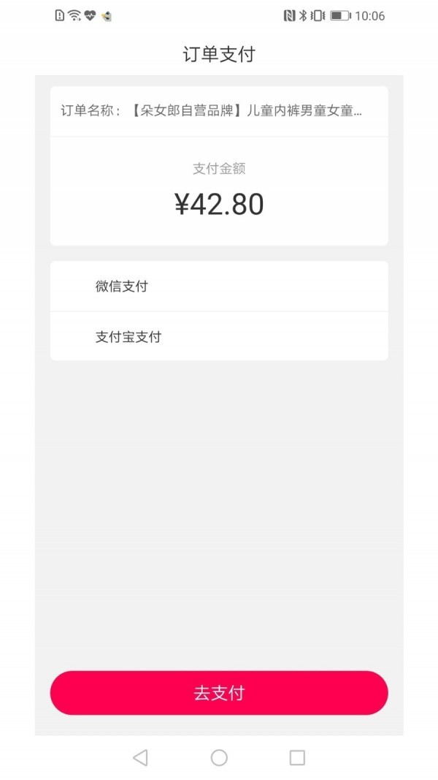Tap the Bluetooth status icon
Image resolution: width=438 pixels, height=780 pixels.
(x=303, y=15)
